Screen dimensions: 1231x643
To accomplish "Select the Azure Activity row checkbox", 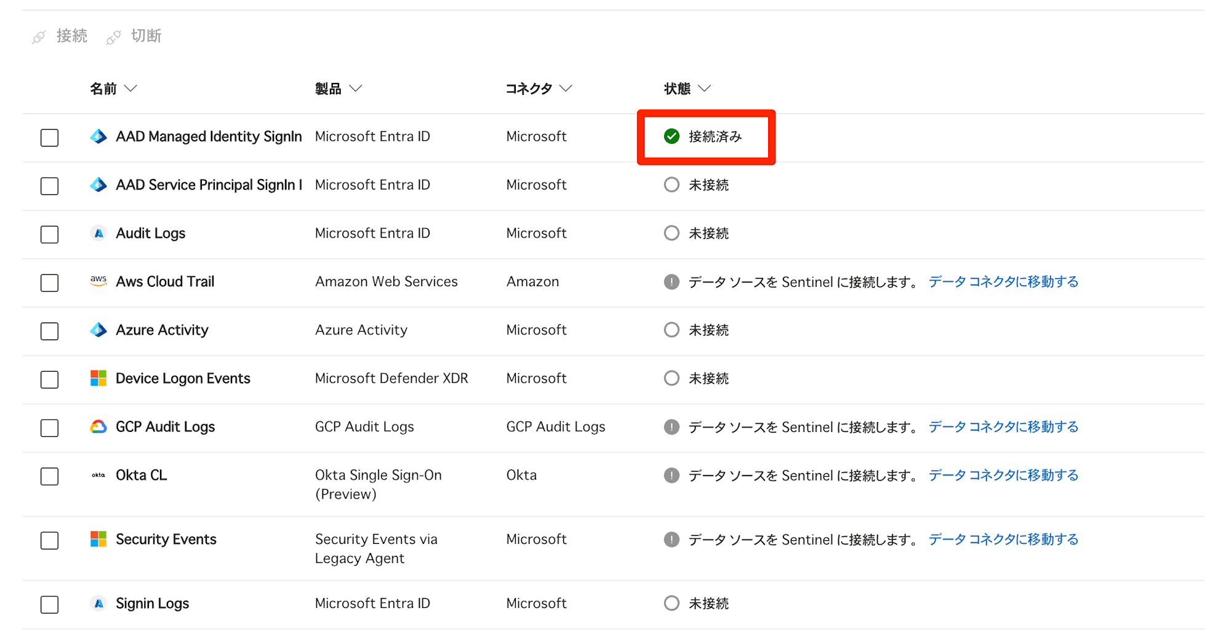I will pos(49,331).
